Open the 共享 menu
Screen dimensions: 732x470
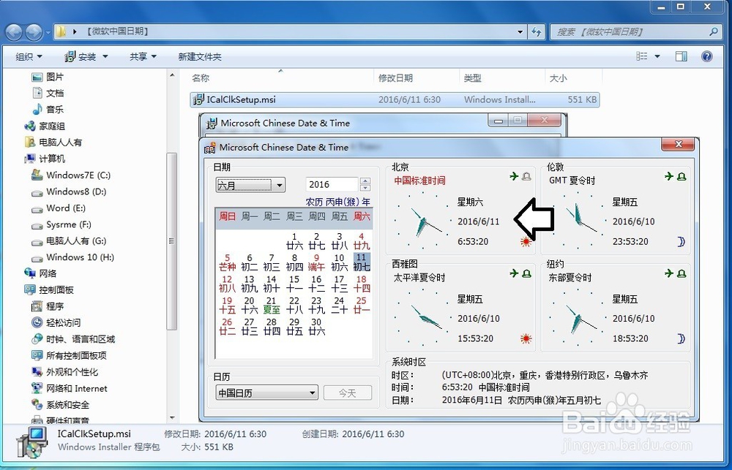click(143, 56)
